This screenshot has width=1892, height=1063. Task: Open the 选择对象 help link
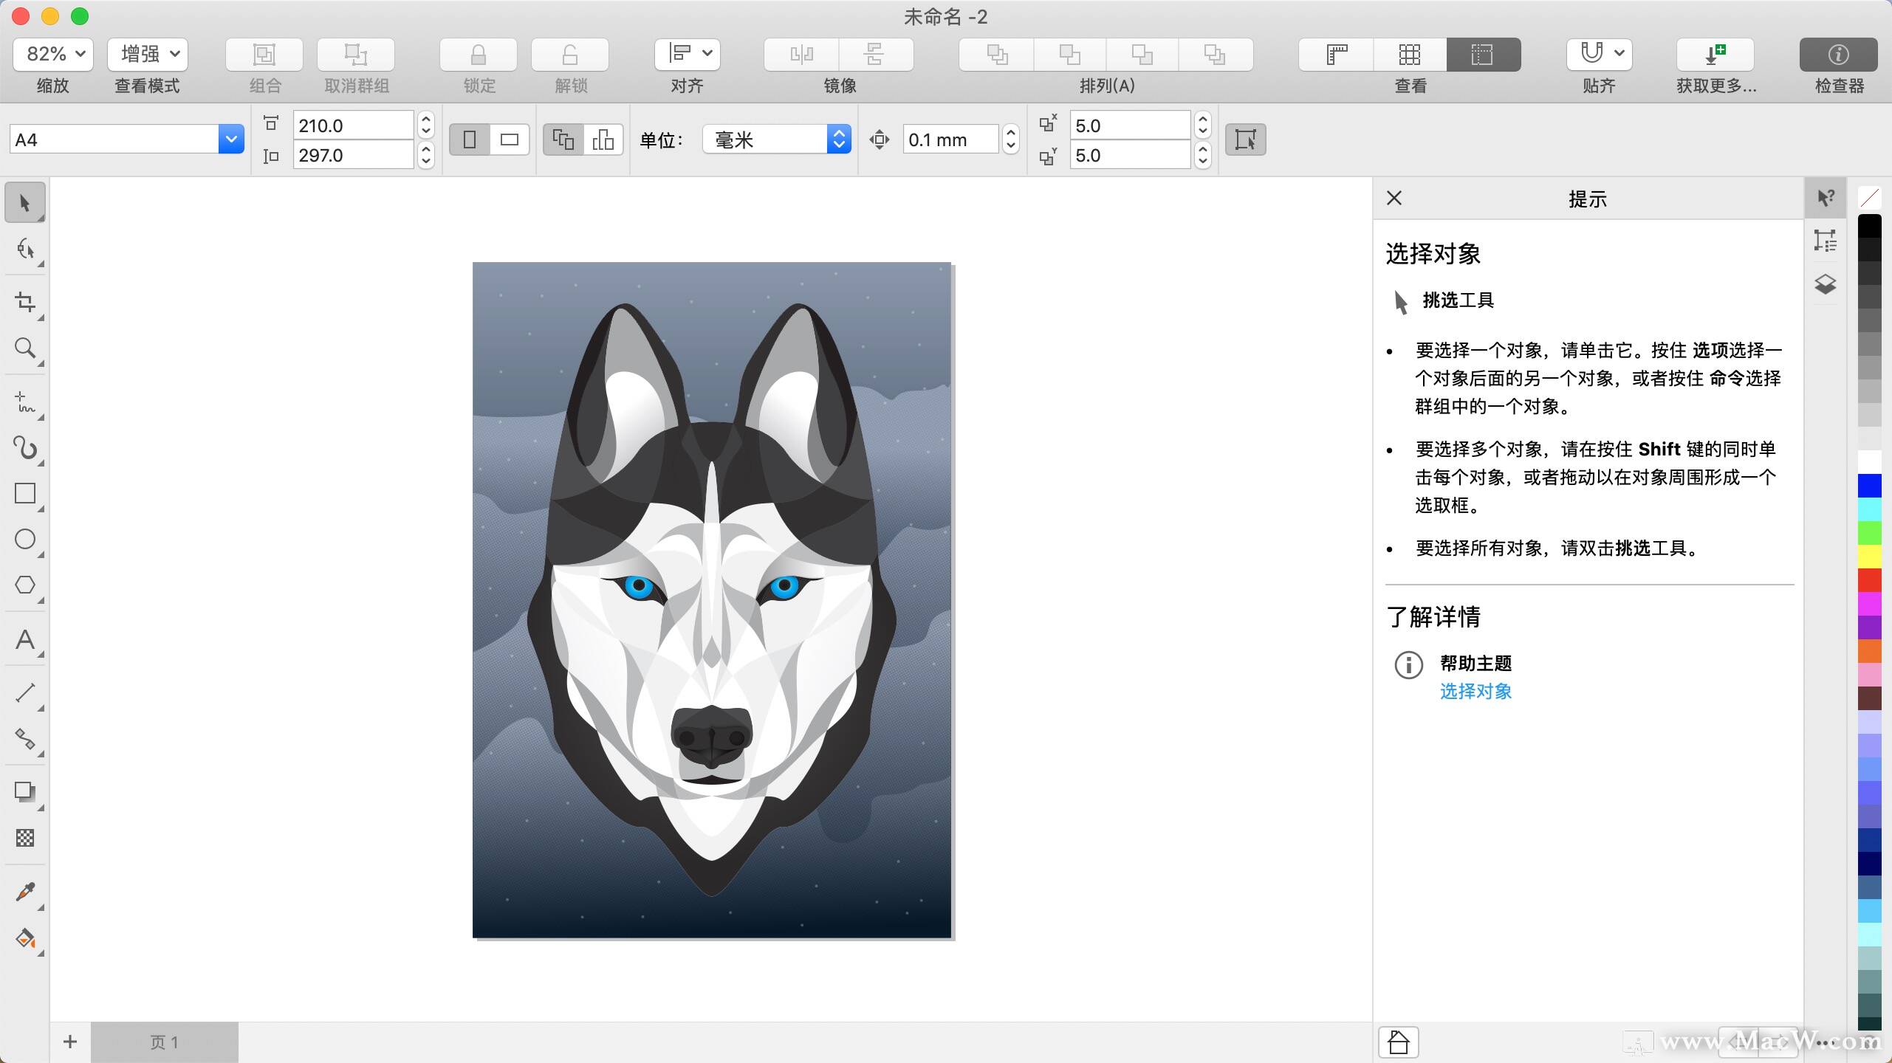coord(1475,691)
